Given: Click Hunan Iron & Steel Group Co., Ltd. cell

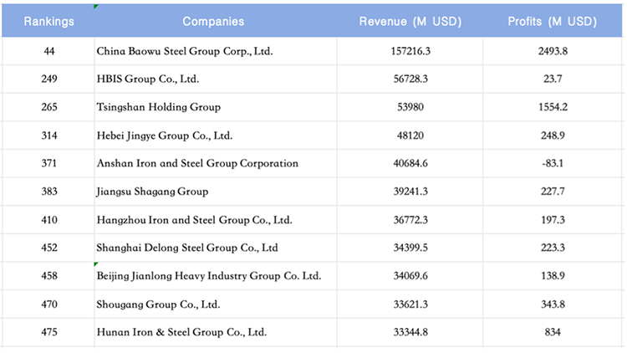Looking at the screenshot, I should pyautogui.click(x=216, y=332).
